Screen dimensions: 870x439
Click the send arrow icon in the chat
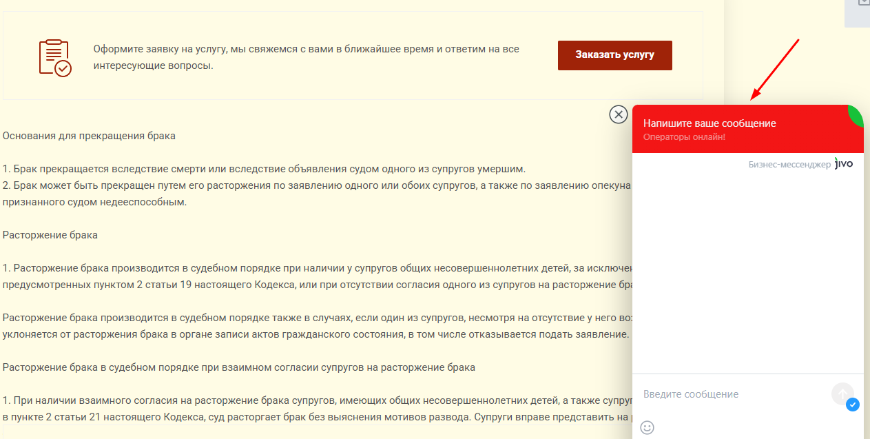click(842, 394)
